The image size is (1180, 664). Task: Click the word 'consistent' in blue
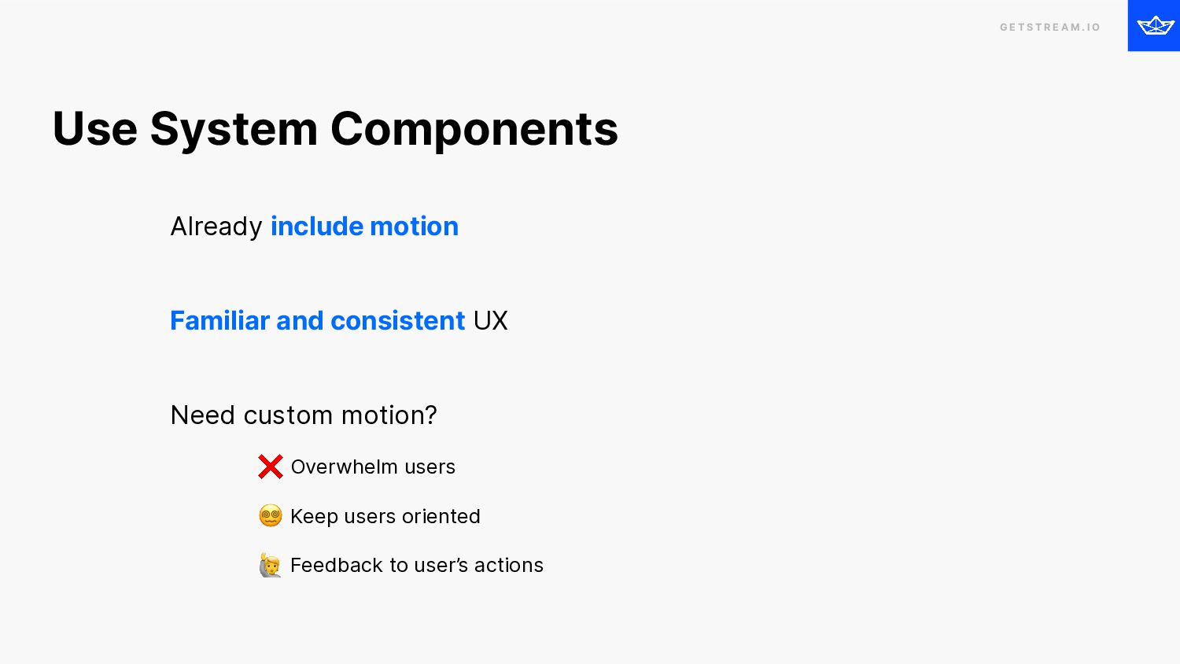[398, 321]
